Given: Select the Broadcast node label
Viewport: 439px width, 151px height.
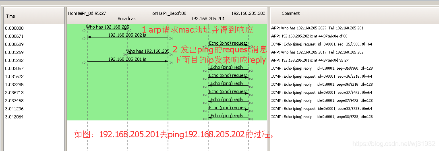Looking at the screenshot, I should (x=127, y=19).
